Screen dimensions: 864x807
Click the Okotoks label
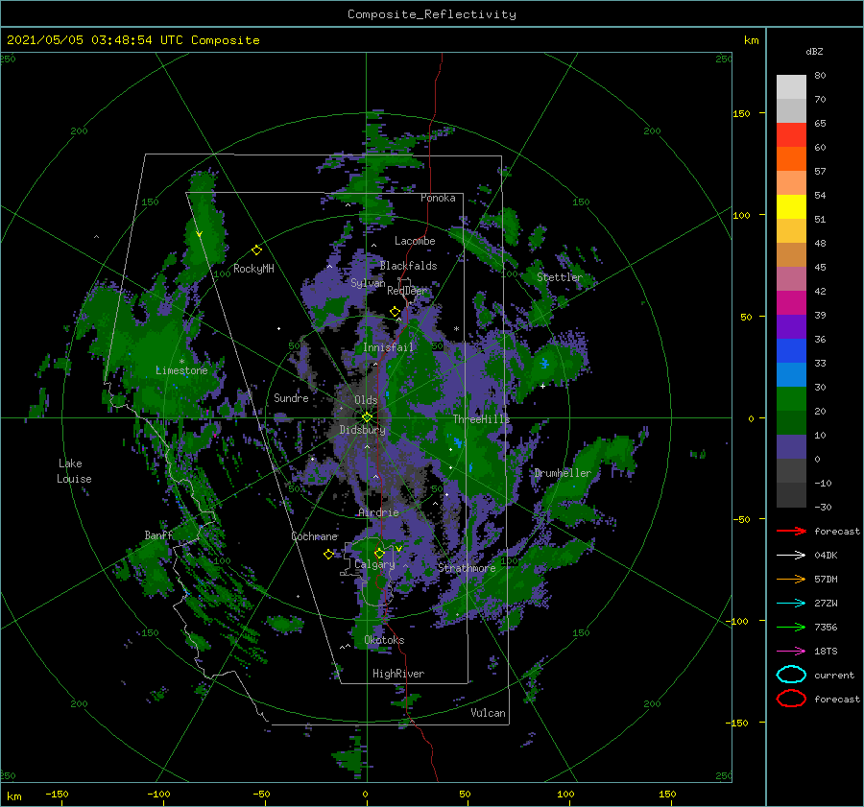(384, 640)
